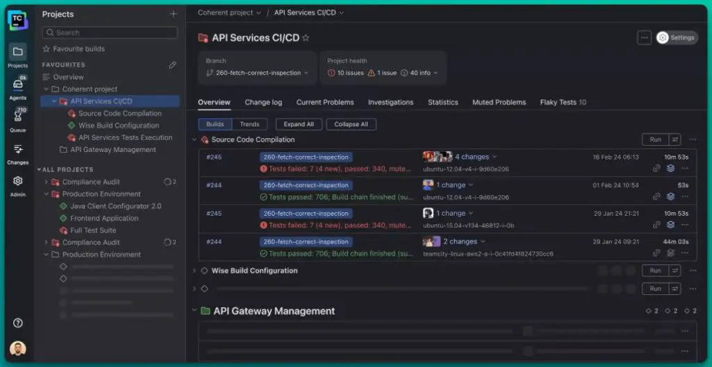Open the user avatar profile
Image resolution: width=712 pixels, height=367 pixels.
tap(17, 348)
